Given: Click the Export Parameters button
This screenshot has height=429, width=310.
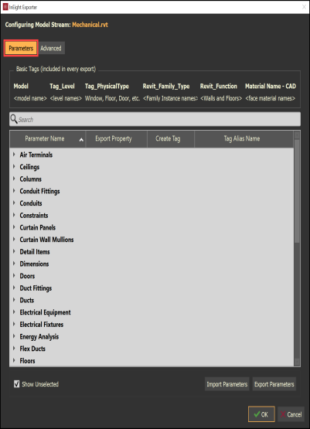Looking at the screenshot, I should (274, 384).
